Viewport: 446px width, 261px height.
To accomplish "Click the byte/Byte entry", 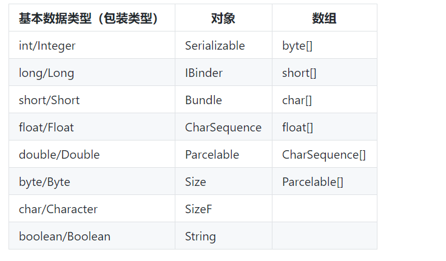I will tap(45, 182).
